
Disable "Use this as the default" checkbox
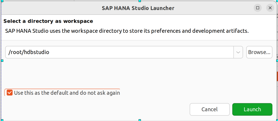point(10,92)
